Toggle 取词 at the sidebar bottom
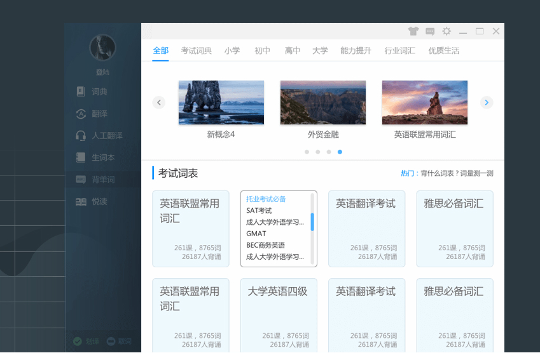540x353 pixels. 119,342
